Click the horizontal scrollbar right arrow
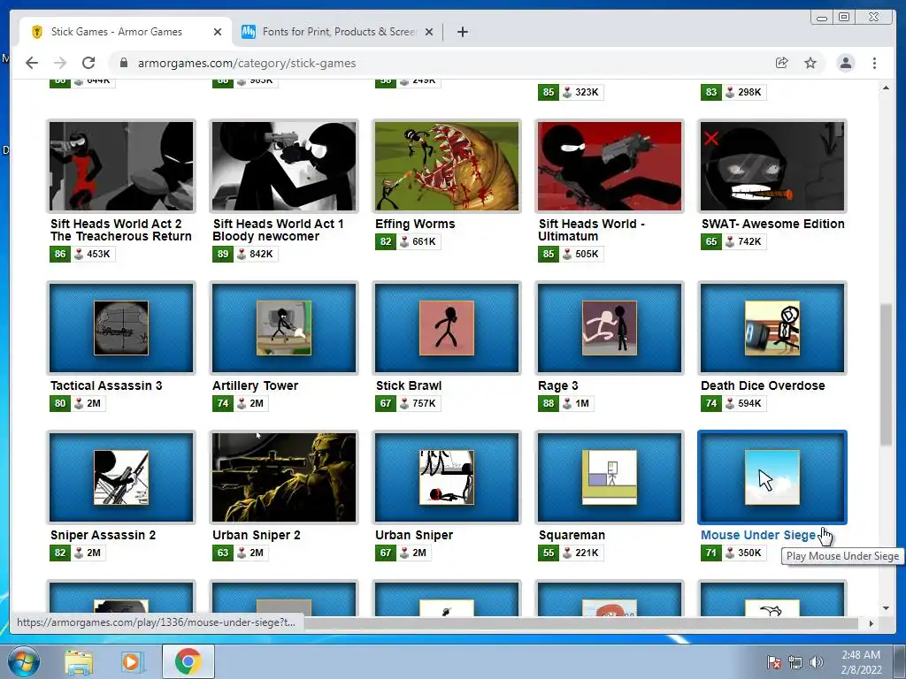The height and width of the screenshot is (679, 906). tap(871, 623)
